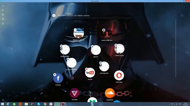This screenshot has height=106, width=190.
Task: Open File Explorer from the taskbar
Action: (26, 104)
